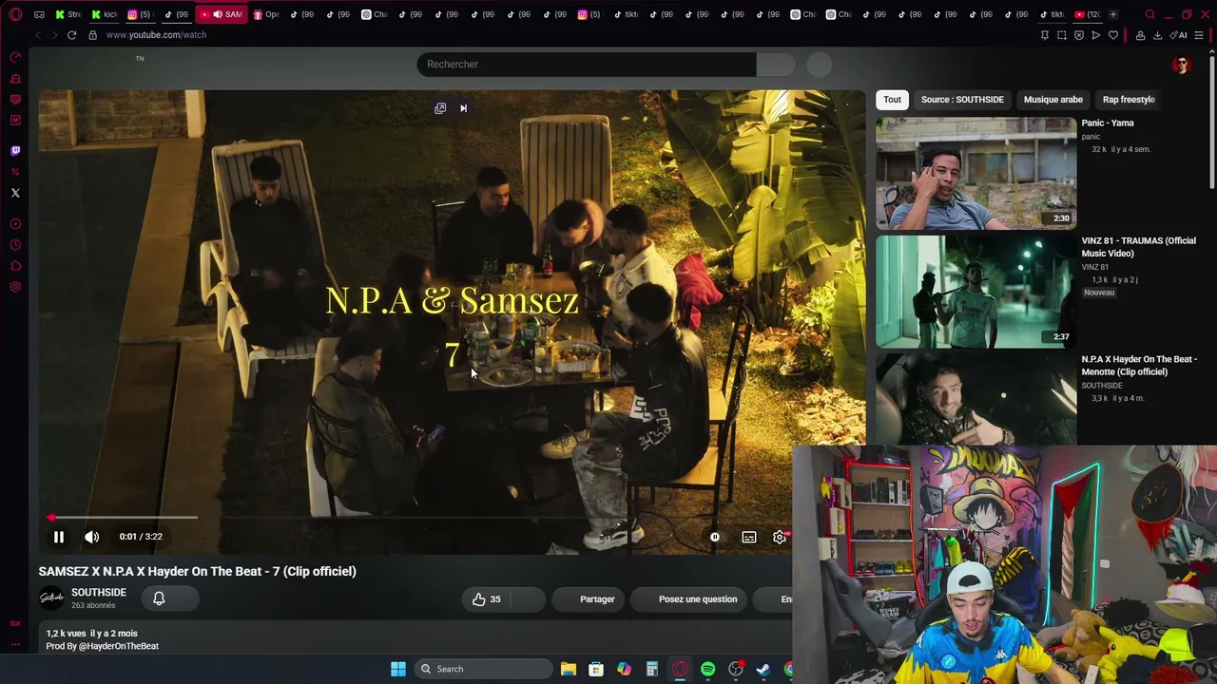Image resolution: width=1217 pixels, height=684 pixels.
Task: Open the VINZ 81 TRAUMAS thumbnail
Action: click(976, 292)
